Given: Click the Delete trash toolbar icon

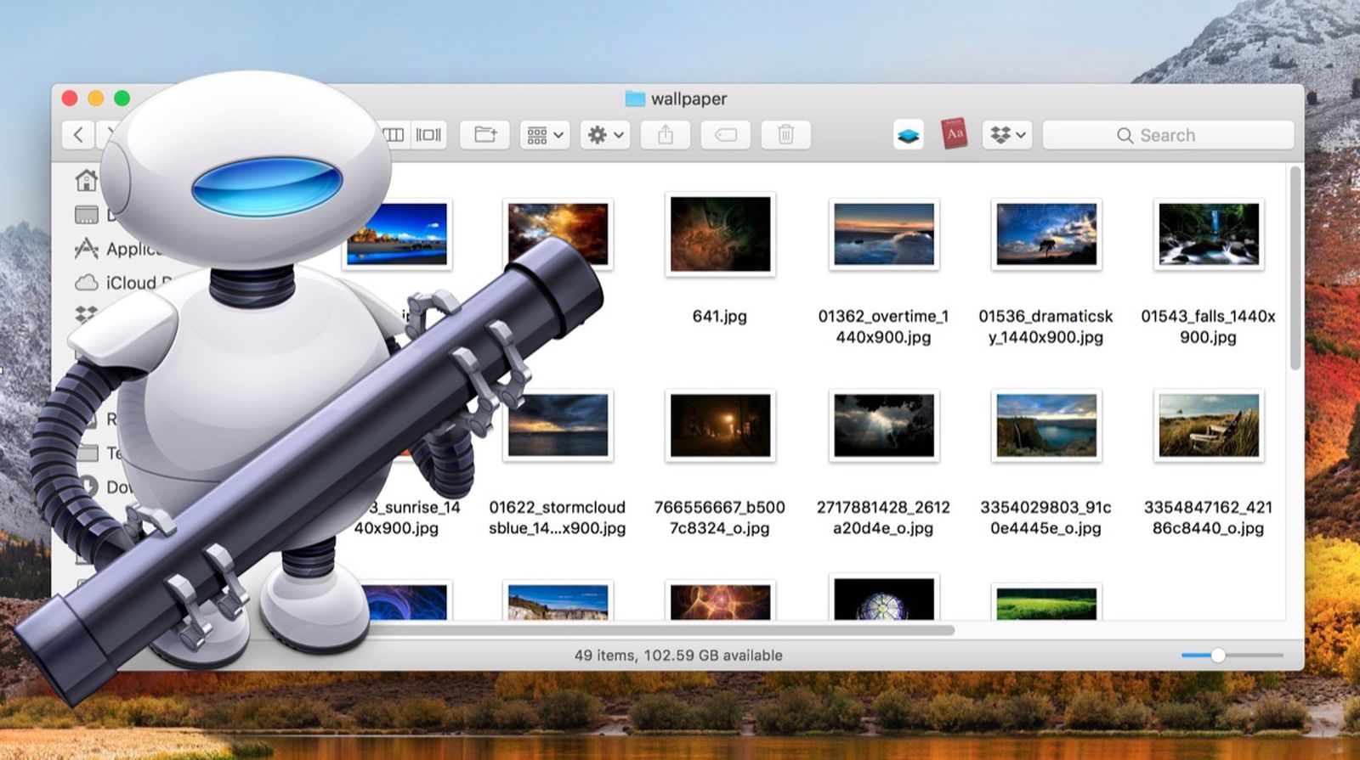Looking at the screenshot, I should (x=785, y=135).
